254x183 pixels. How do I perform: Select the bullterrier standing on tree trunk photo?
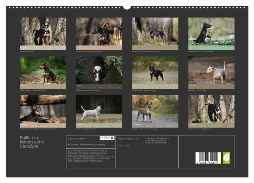[155, 31]
